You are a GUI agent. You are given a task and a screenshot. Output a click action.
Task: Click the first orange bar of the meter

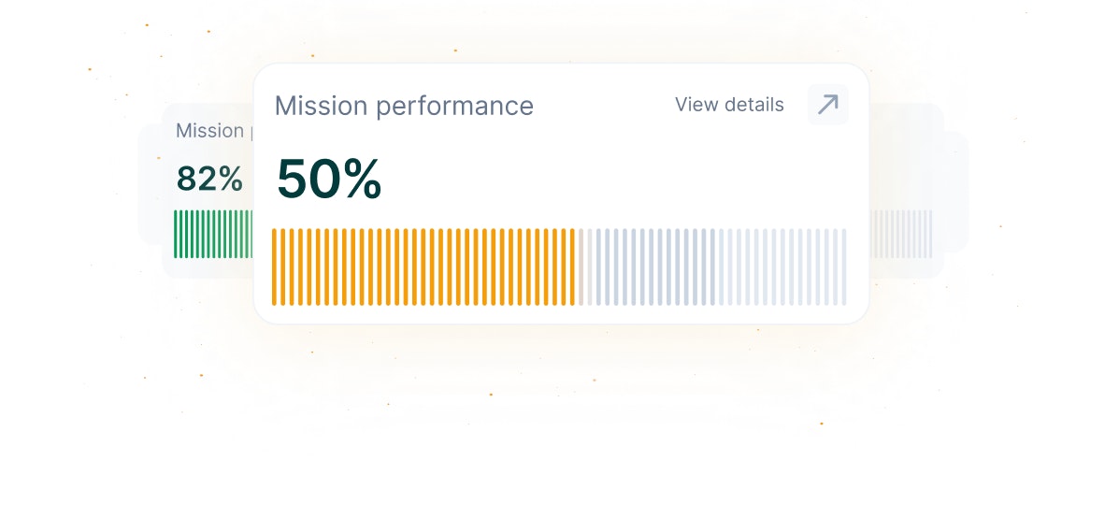click(x=274, y=267)
